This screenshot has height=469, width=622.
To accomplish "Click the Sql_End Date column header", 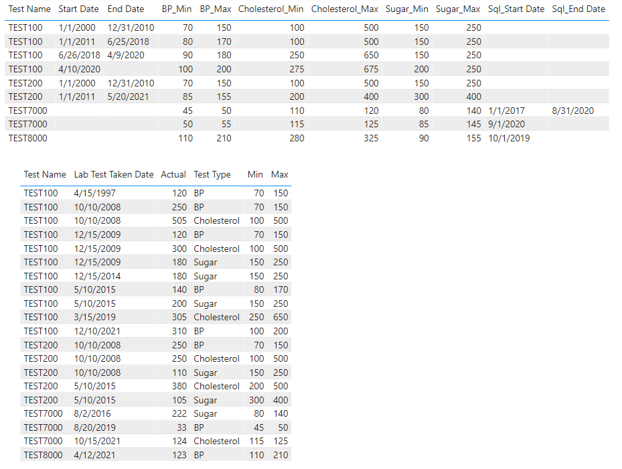I will (x=578, y=9).
